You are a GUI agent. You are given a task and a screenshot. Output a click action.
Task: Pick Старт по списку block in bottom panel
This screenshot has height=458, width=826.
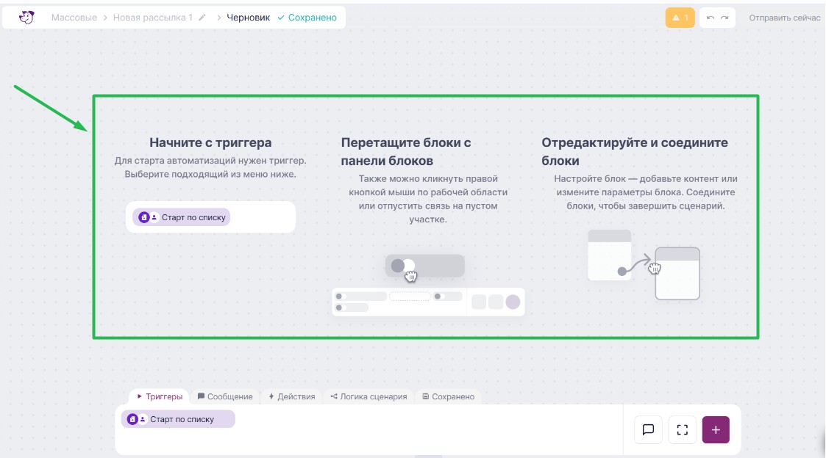178,419
